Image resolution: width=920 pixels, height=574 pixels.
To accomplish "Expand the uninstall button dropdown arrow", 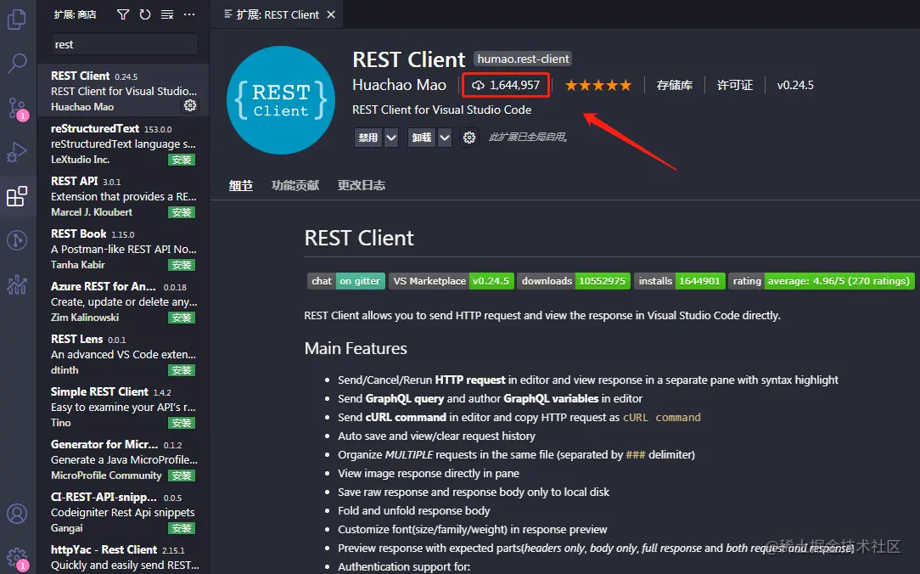I will pyautogui.click(x=445, y=138).
